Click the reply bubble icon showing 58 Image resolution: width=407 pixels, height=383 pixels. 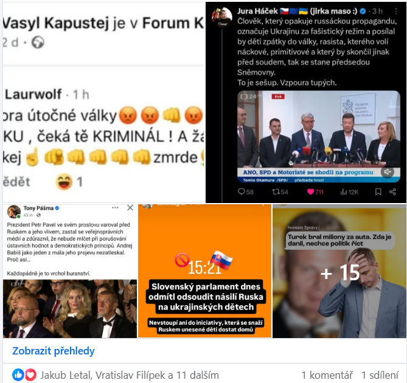pos(241,191)
